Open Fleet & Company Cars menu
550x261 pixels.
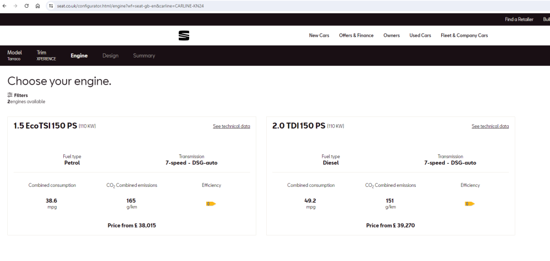pos(464,35)
